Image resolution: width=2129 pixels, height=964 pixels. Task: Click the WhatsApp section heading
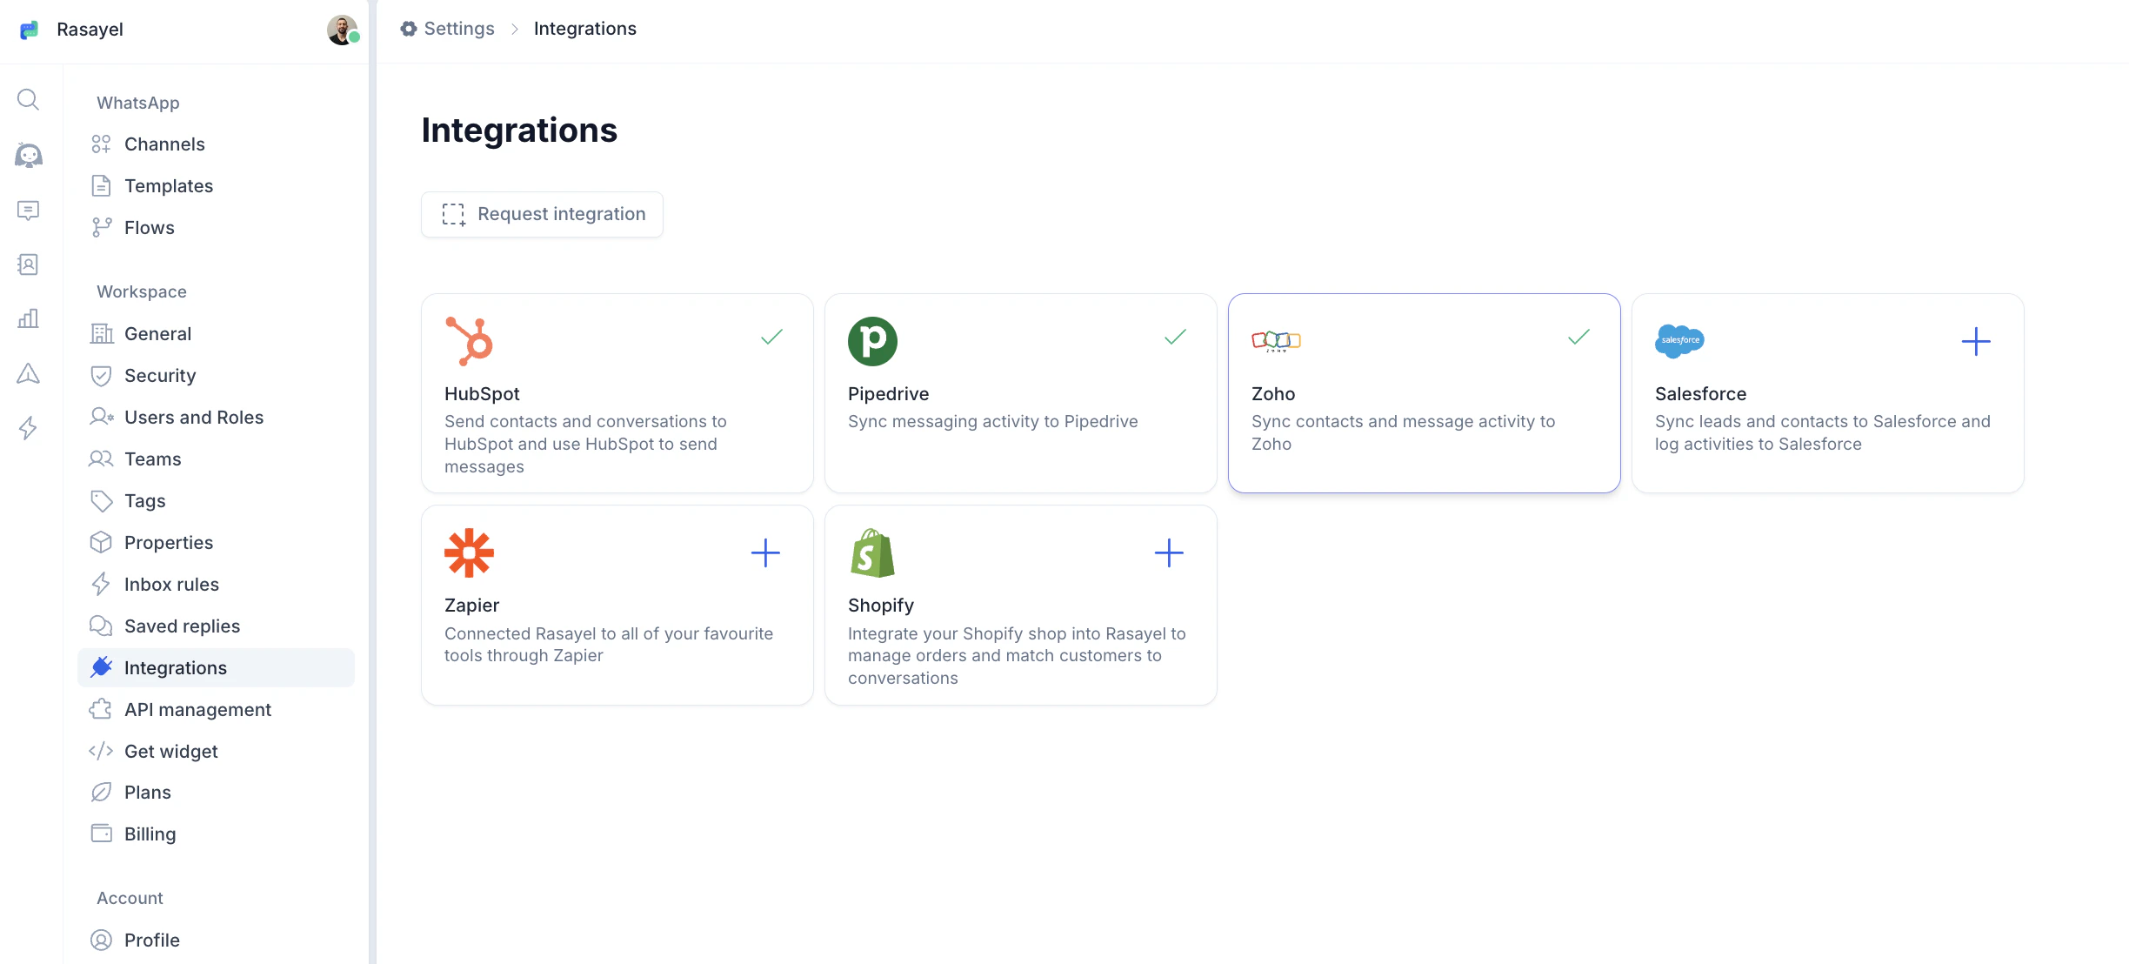point(138,103)
